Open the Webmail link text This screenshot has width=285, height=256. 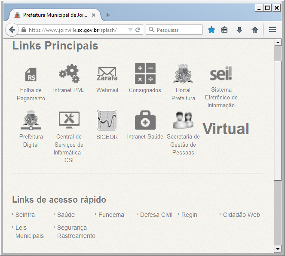point(107,90)
